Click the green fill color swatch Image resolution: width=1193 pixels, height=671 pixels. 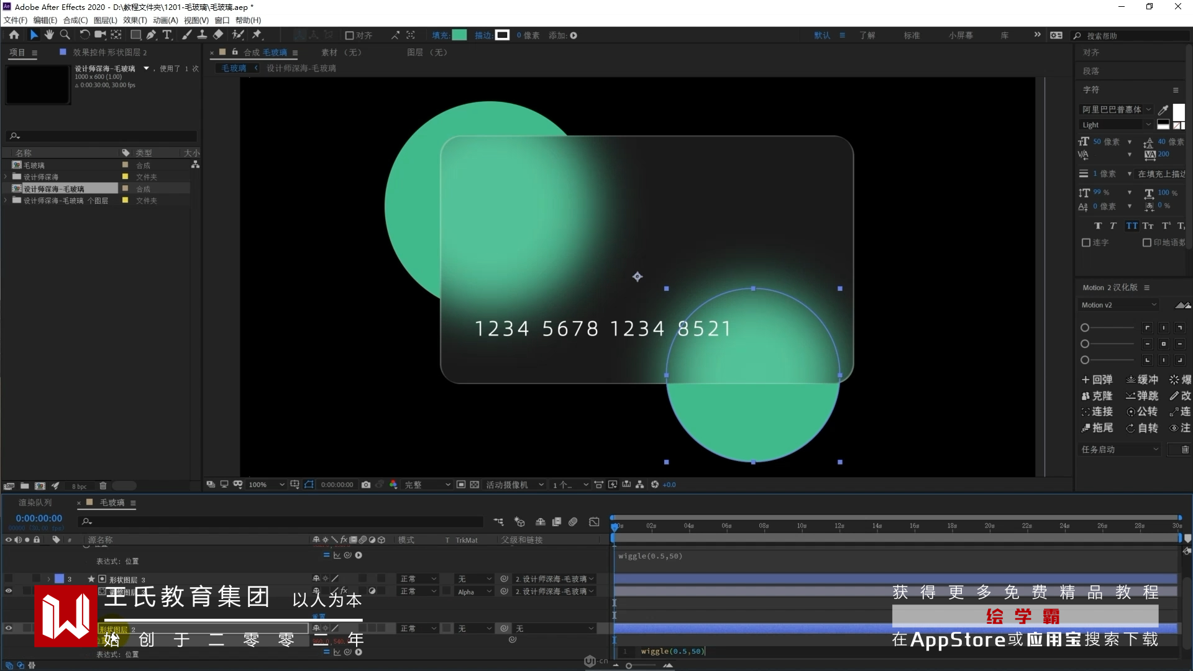coord(459,35)
